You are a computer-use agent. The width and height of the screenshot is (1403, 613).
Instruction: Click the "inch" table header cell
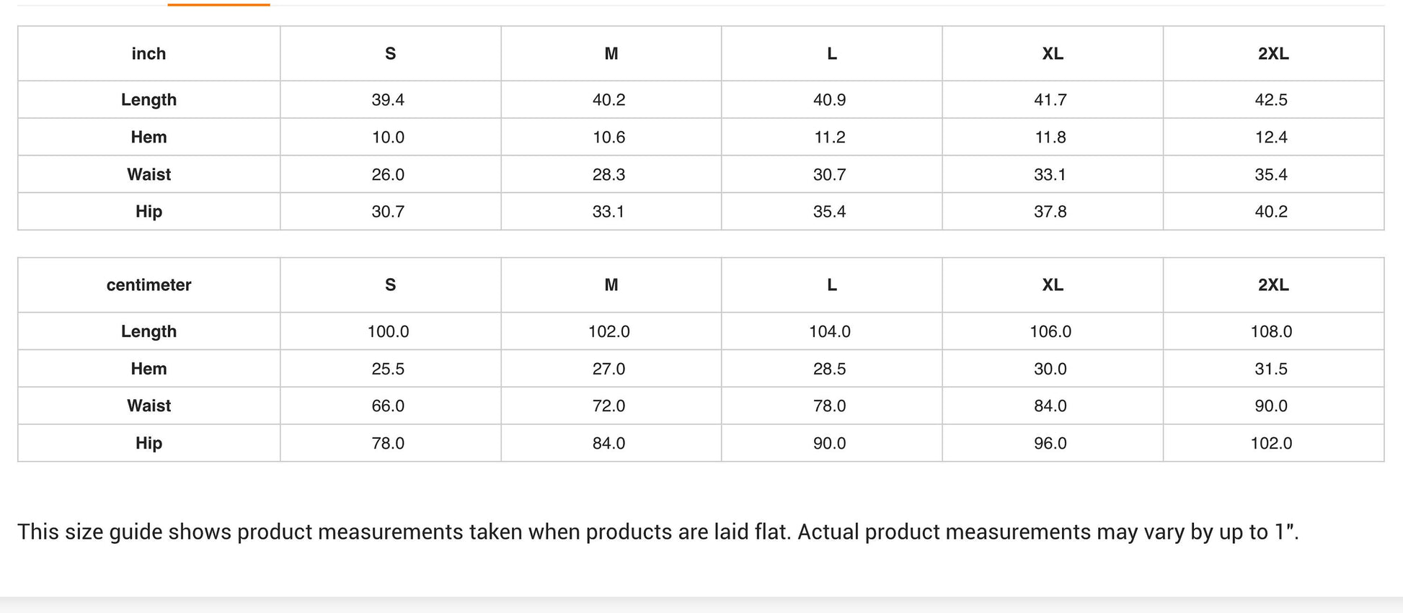(x=149, y=54)
